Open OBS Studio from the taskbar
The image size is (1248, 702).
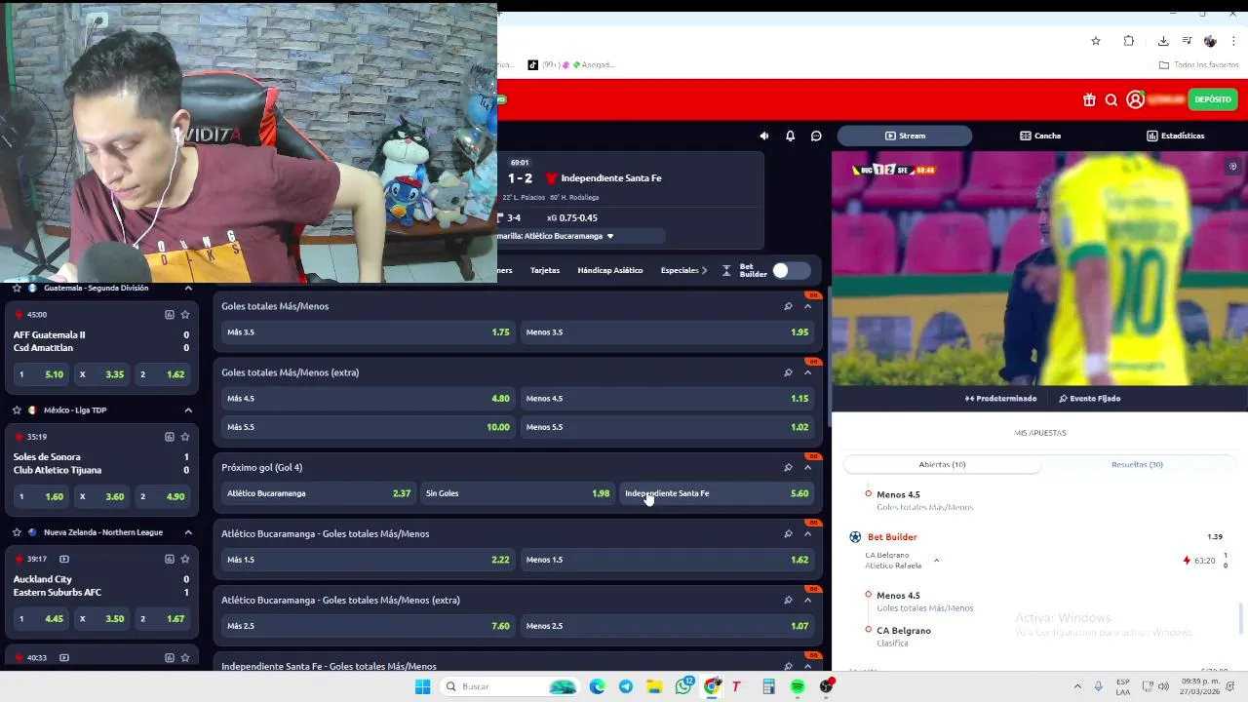pyautogui.click(x=827, y=686)
